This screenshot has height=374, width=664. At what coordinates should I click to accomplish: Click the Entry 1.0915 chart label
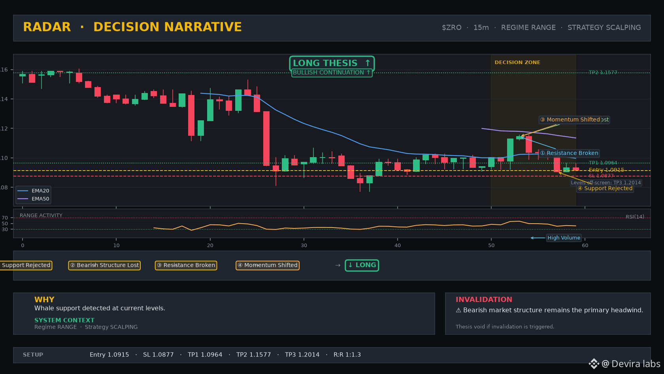(x=606, y=170)
